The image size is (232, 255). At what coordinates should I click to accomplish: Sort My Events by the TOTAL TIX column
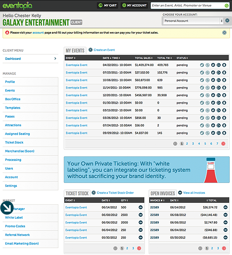click(x=164, y=58)
